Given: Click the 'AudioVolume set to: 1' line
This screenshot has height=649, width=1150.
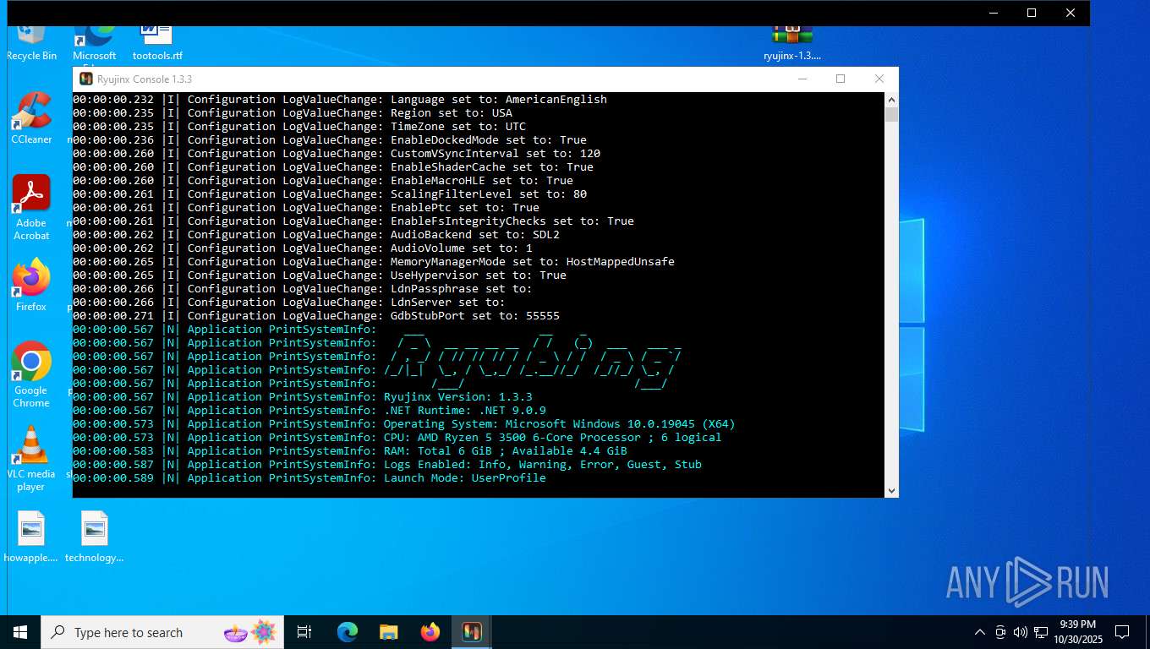Looking at the screenshot, I should [303, 248].
